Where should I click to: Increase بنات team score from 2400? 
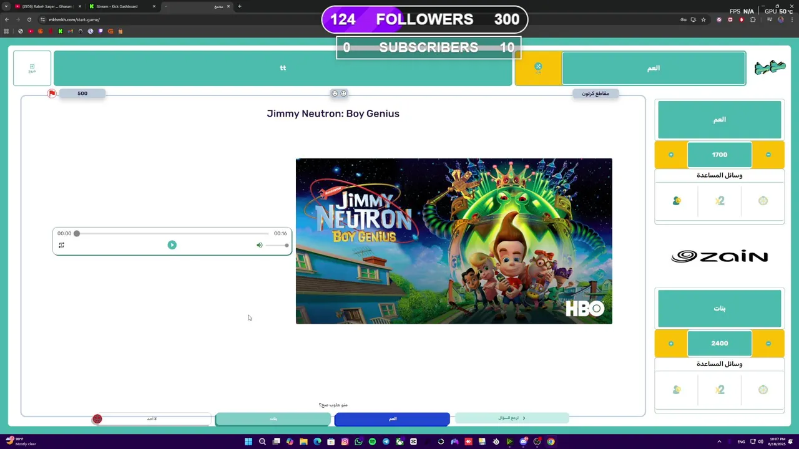pyautogui.click(x=671, y=343)
